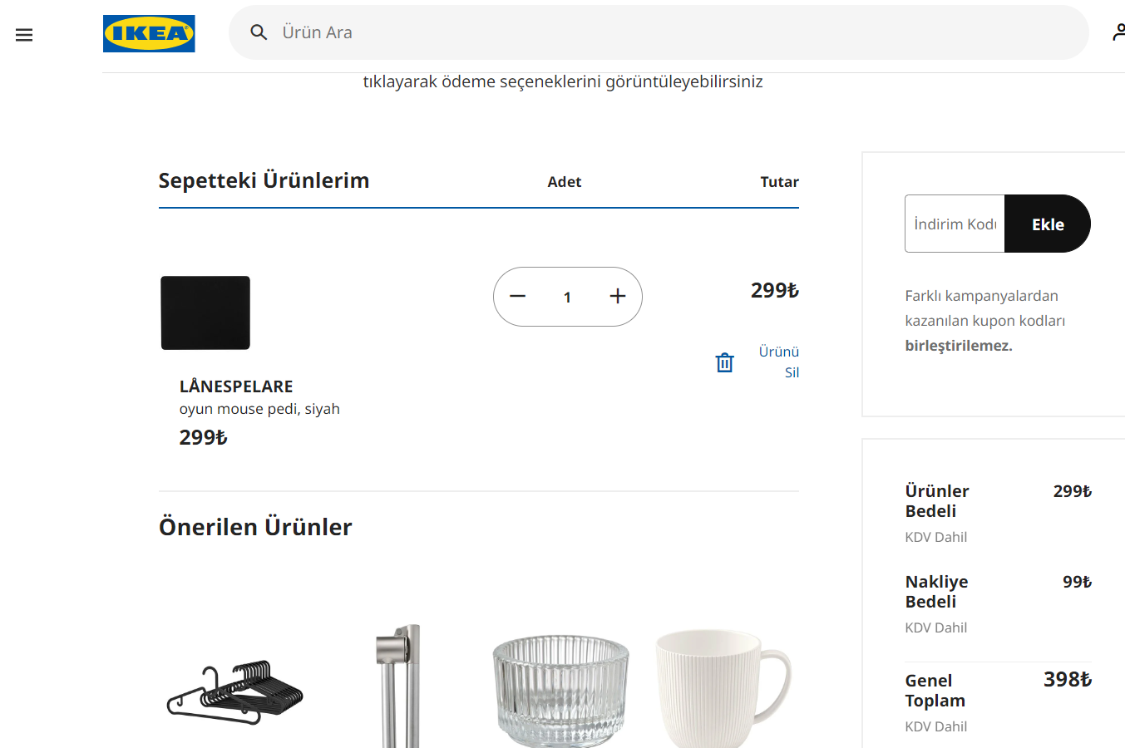Go to IKEA home via logo
The height and width of the screenshot is (748, 1125).
pos(149,33)
